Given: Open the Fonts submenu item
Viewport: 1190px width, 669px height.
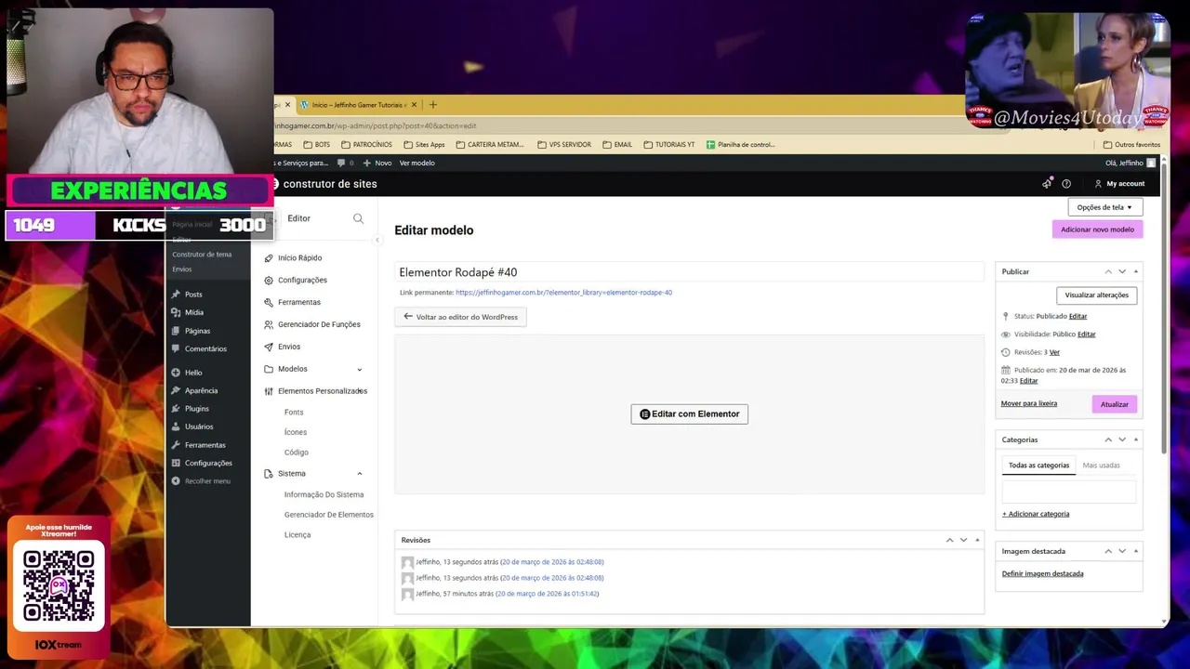Looking at the screenshot, I should 294,413.
